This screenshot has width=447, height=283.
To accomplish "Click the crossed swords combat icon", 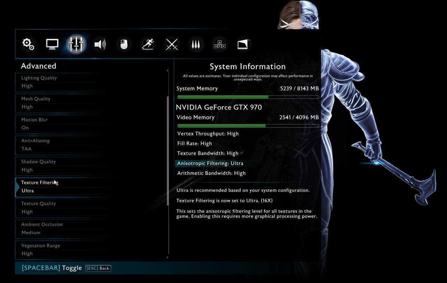I will [x=172, y=44].
